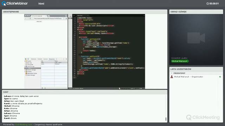The width and height of the screenshot is (225, 126).
Task: Open the new tab button in browser
Action: (49, 16)
